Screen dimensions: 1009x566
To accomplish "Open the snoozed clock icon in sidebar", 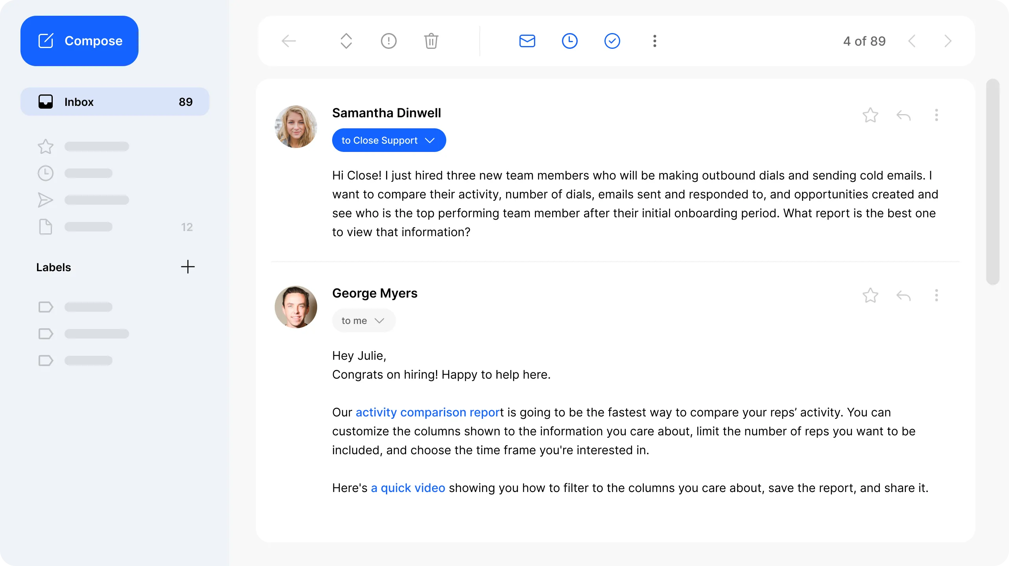I will (x=46, y=173).
